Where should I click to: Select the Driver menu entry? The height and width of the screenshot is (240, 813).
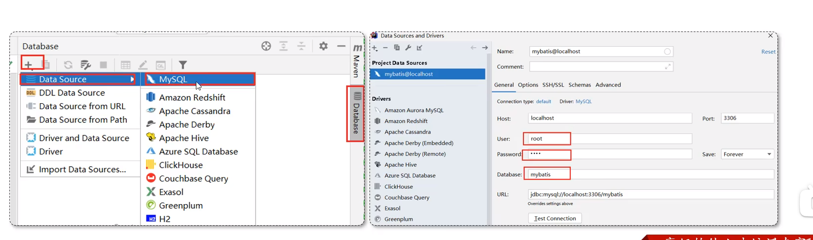click(x=80, y=151)
